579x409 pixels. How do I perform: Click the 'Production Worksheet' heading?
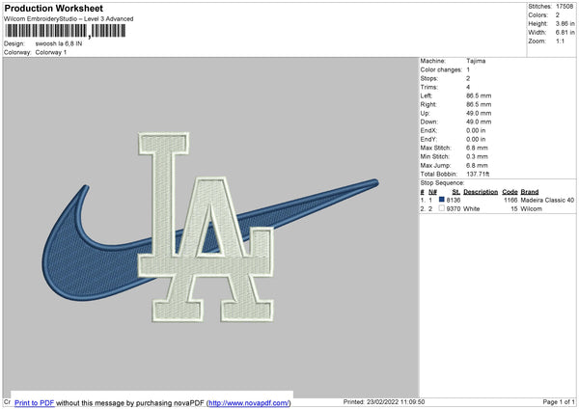tap(54, 8)
